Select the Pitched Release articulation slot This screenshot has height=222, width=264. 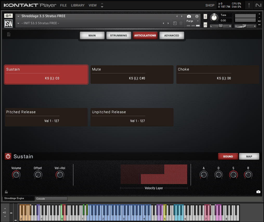tap(46, 117)
